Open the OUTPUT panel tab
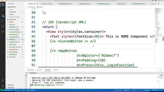164x92 pixels. pos(39,70)
